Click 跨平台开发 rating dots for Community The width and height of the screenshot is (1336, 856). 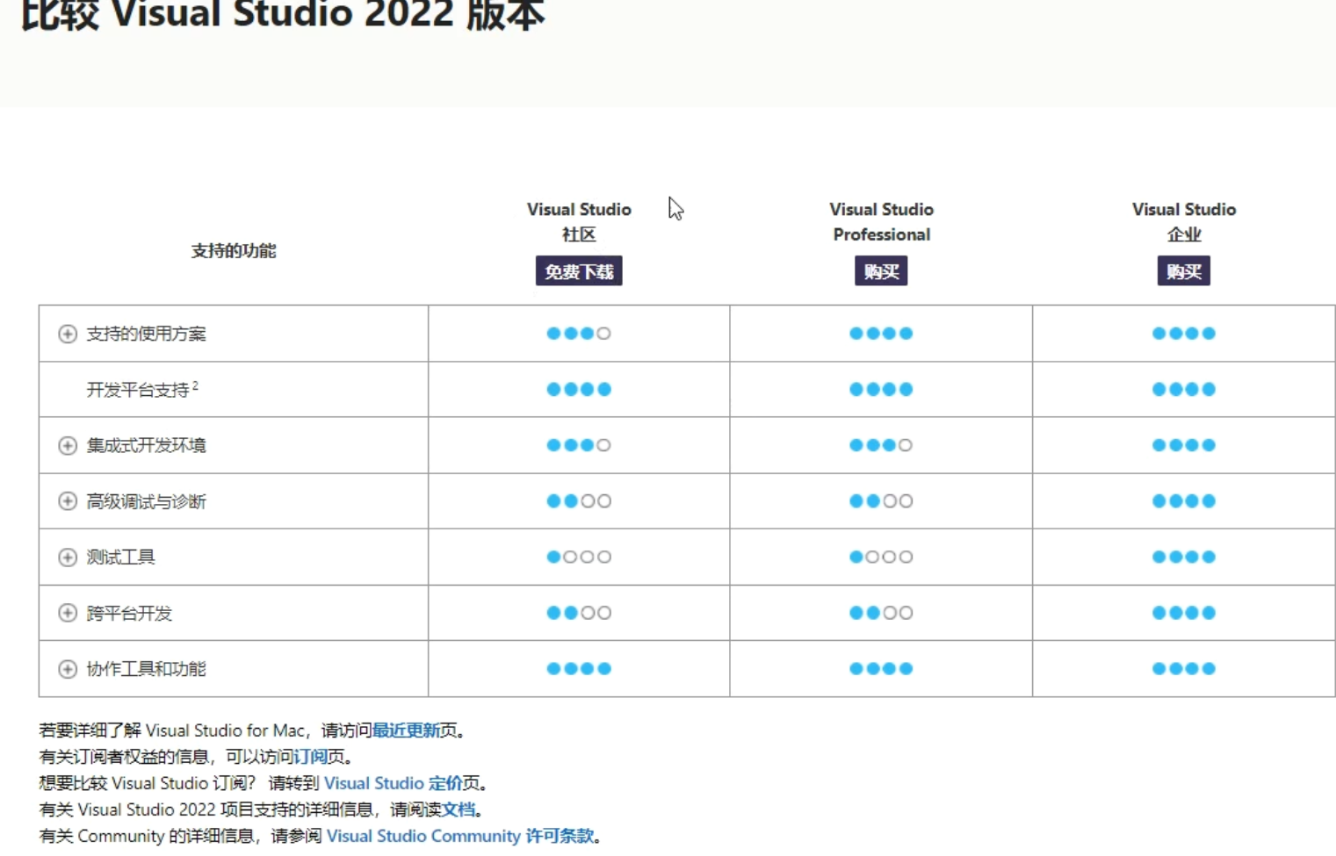(579, 613)
